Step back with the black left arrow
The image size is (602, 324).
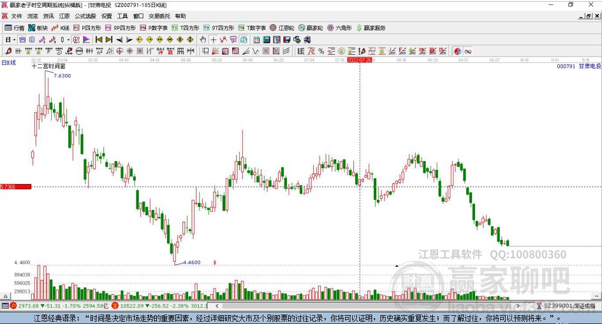click(x=119, y=39)
